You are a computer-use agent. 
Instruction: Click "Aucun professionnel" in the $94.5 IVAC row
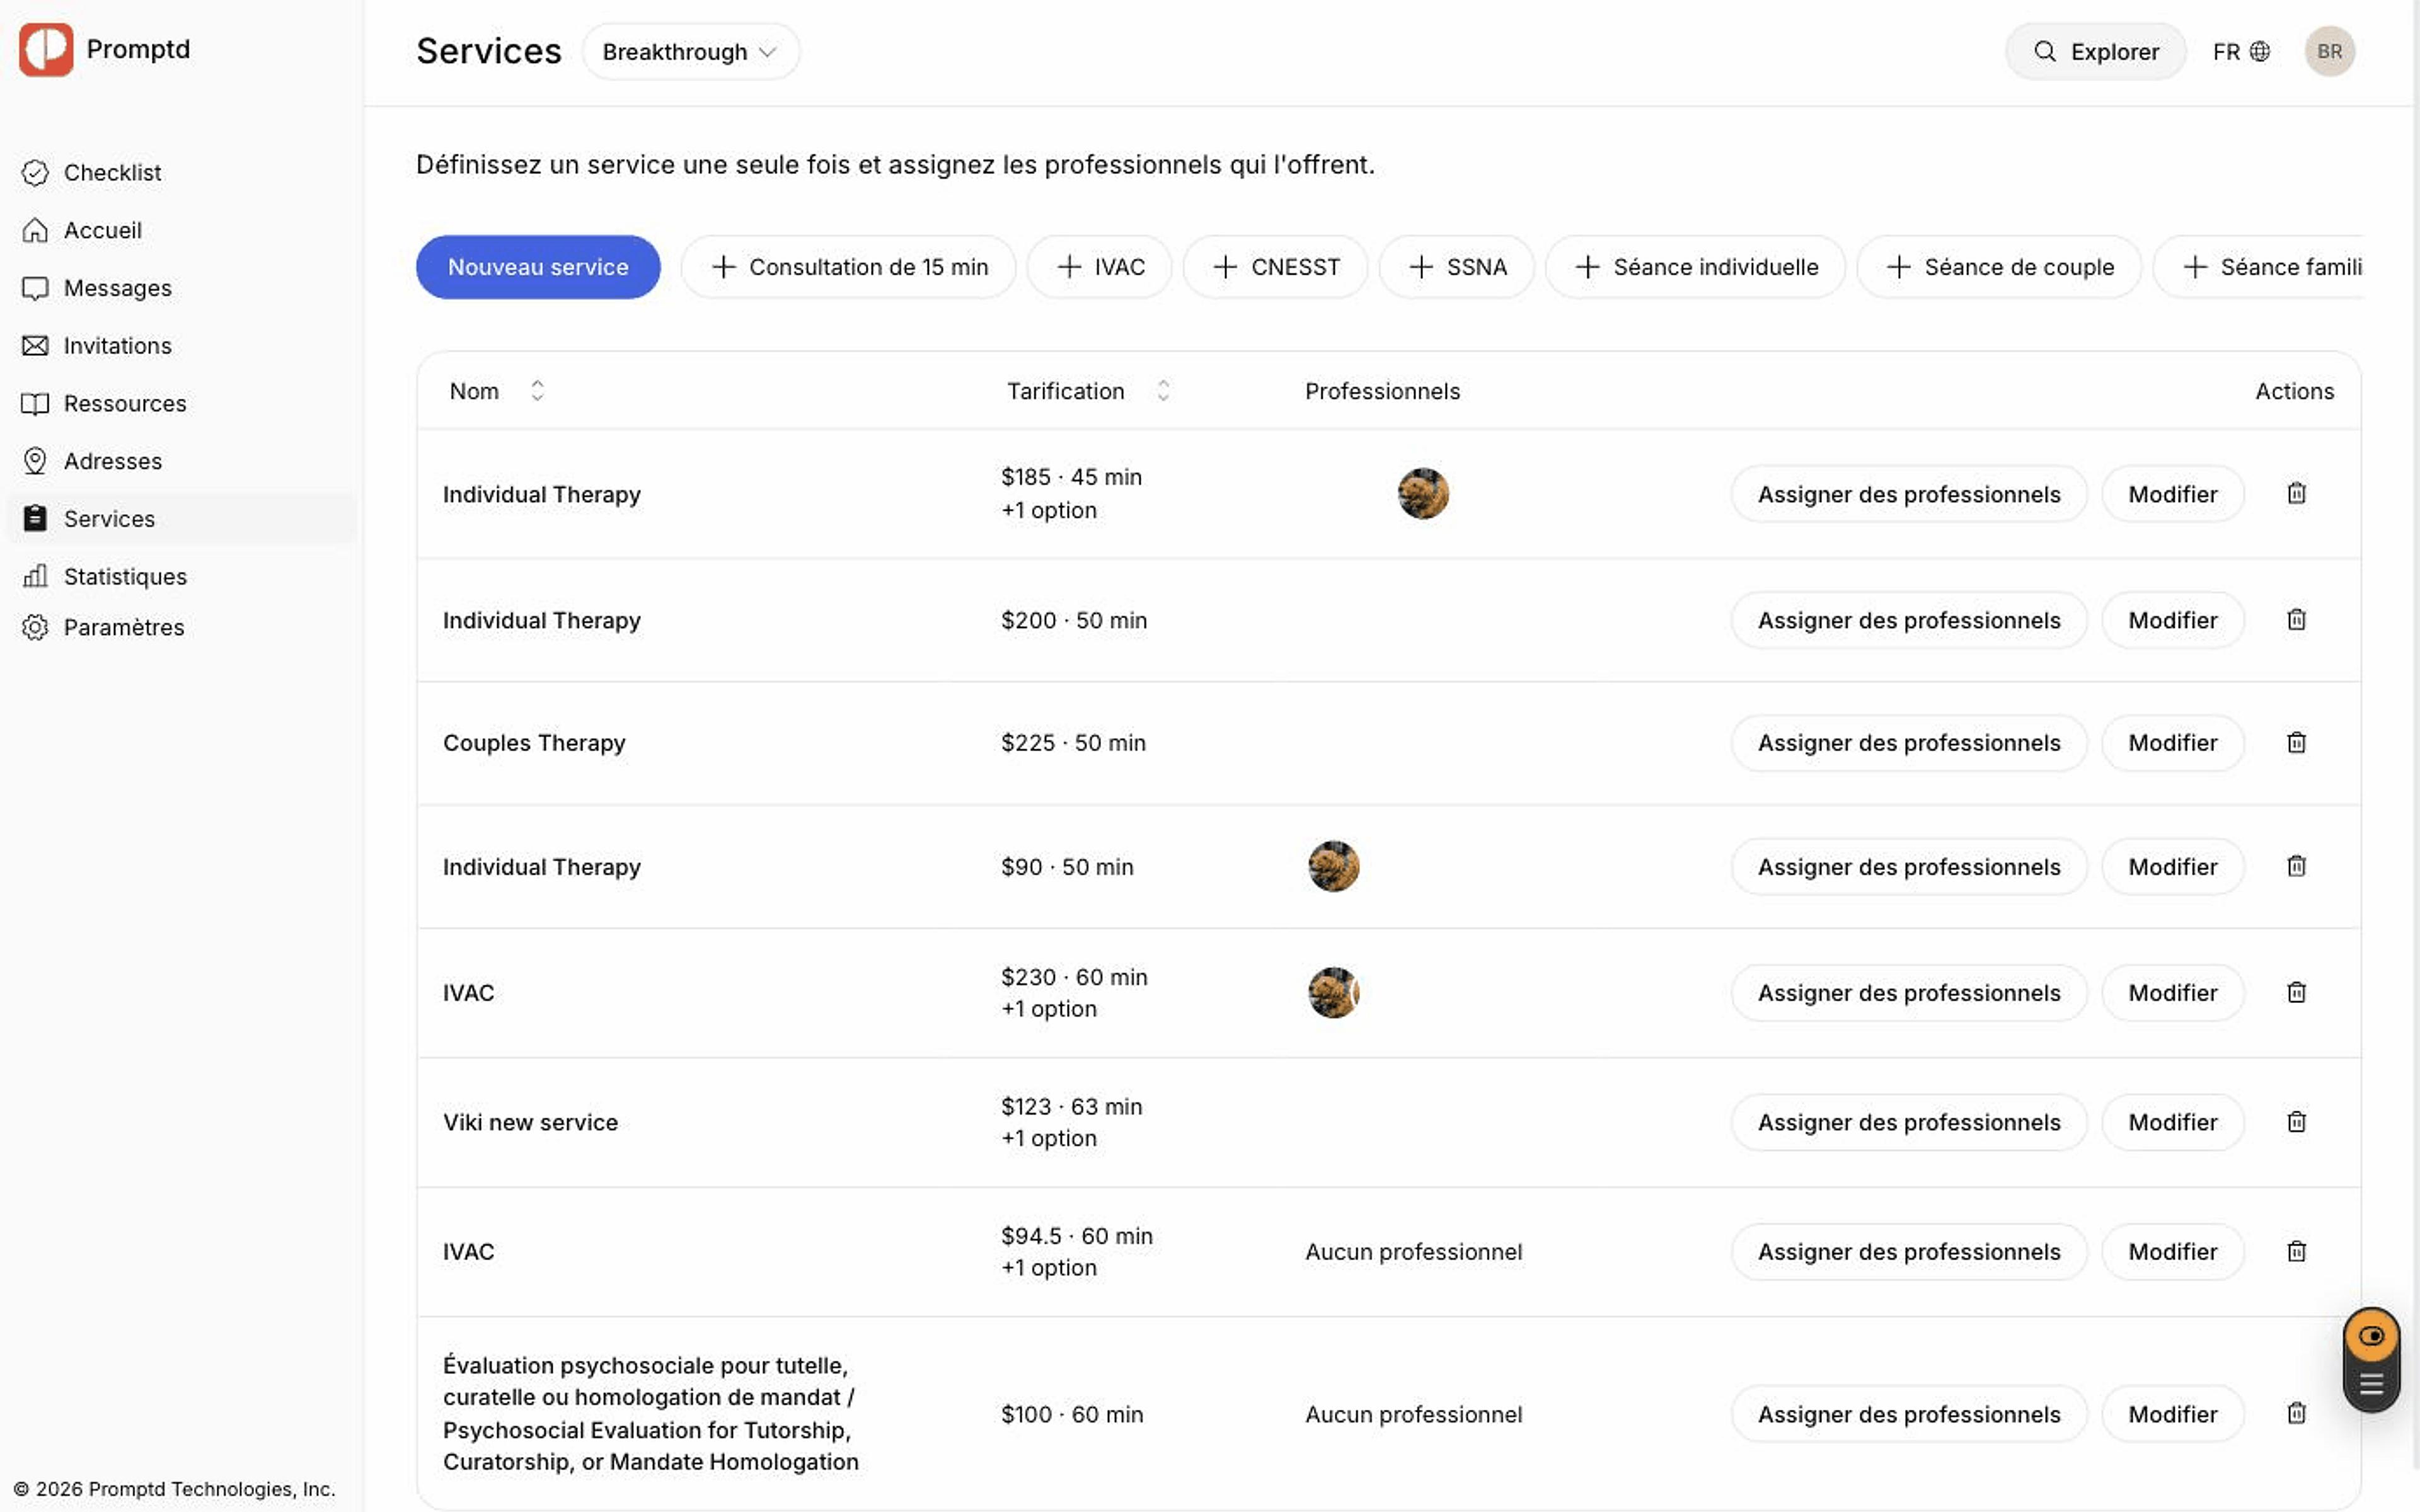tap(1413, 1252)
